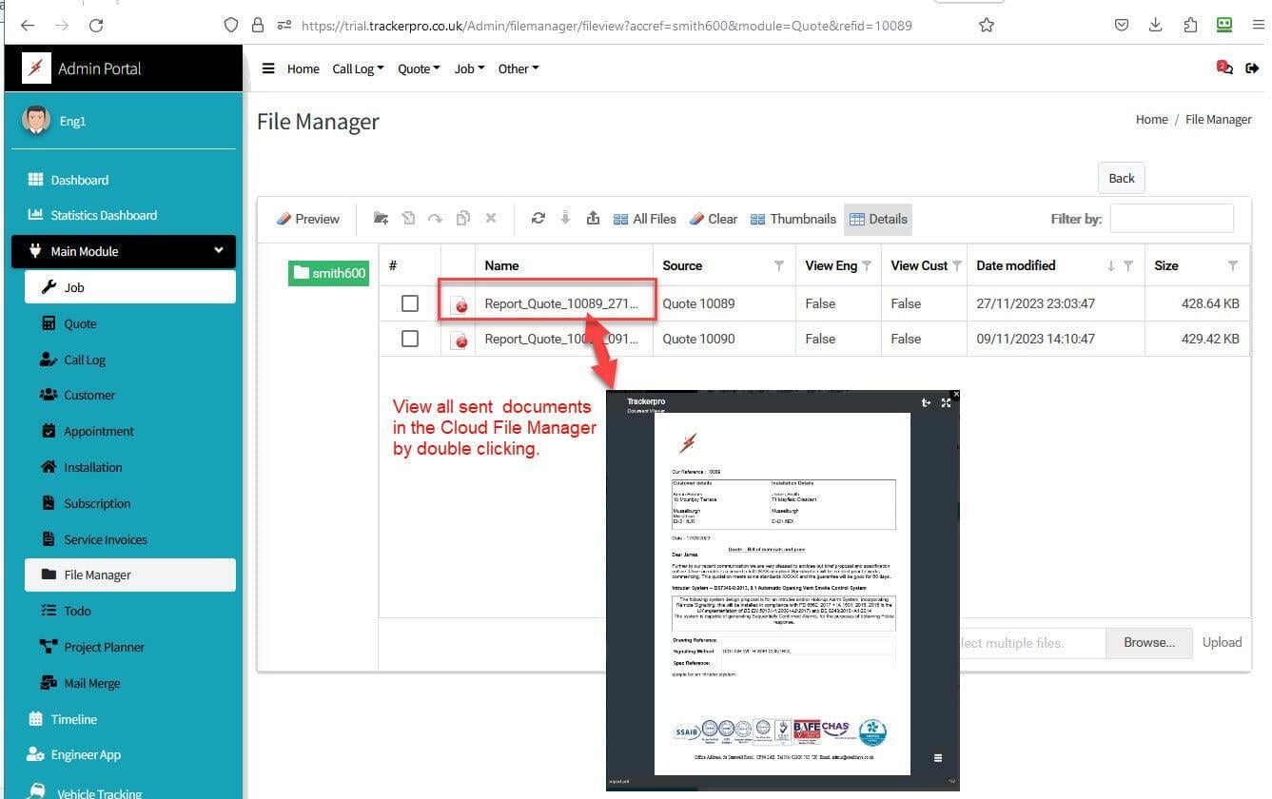1272x799 pixels.
Task: Open Project Planner from the sidebar
Action: [x=104, y=647]
